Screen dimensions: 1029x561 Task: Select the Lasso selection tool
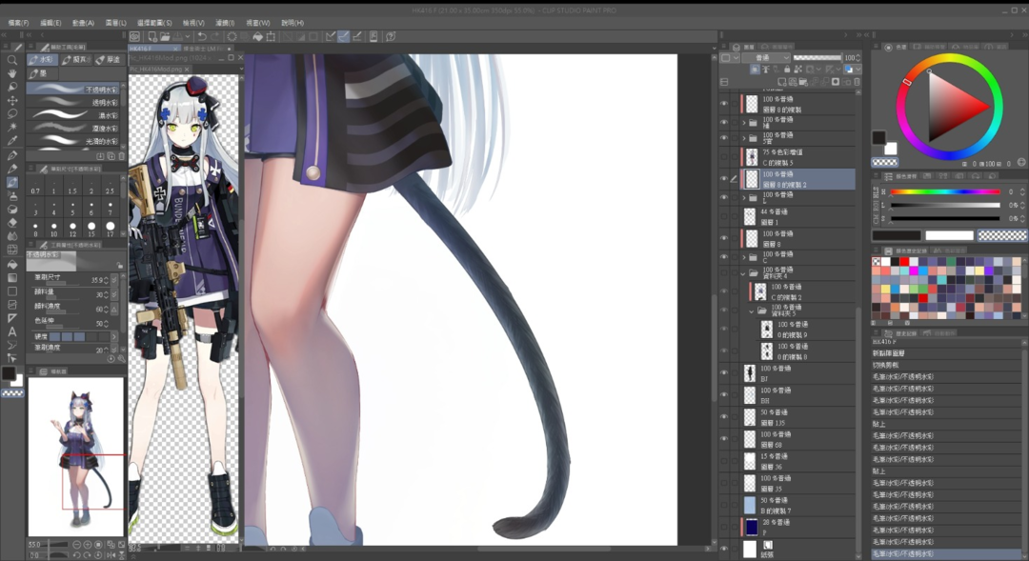tap(11, 113)
